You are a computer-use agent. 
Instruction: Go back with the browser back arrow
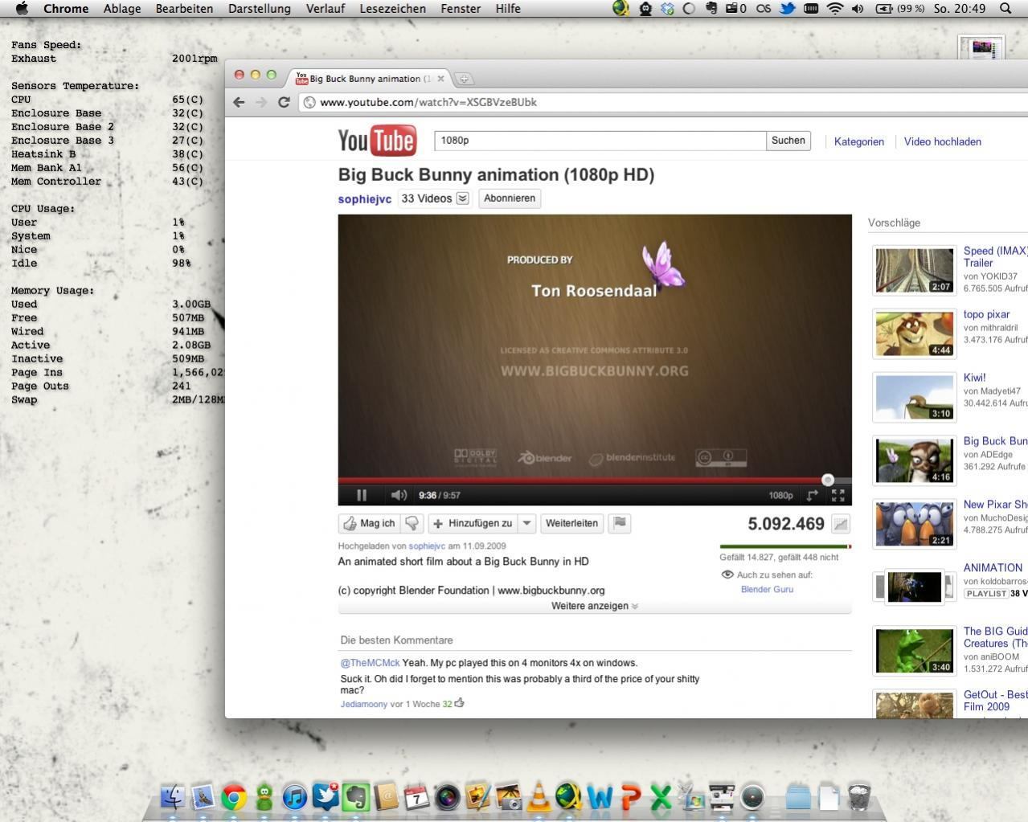[x=239, y=102]
